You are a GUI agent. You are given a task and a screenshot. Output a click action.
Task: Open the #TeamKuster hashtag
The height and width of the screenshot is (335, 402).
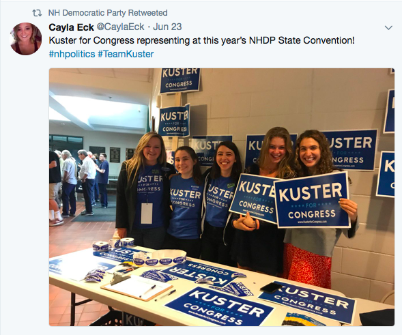126,54
